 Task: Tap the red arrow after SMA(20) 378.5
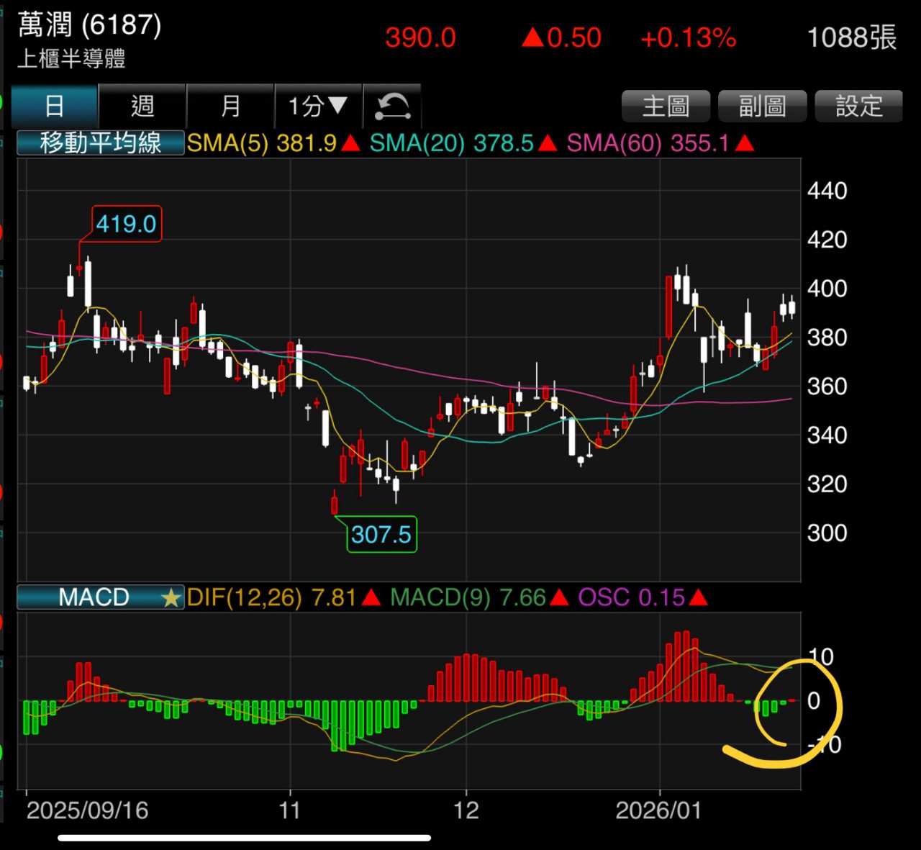coord(548,143)
